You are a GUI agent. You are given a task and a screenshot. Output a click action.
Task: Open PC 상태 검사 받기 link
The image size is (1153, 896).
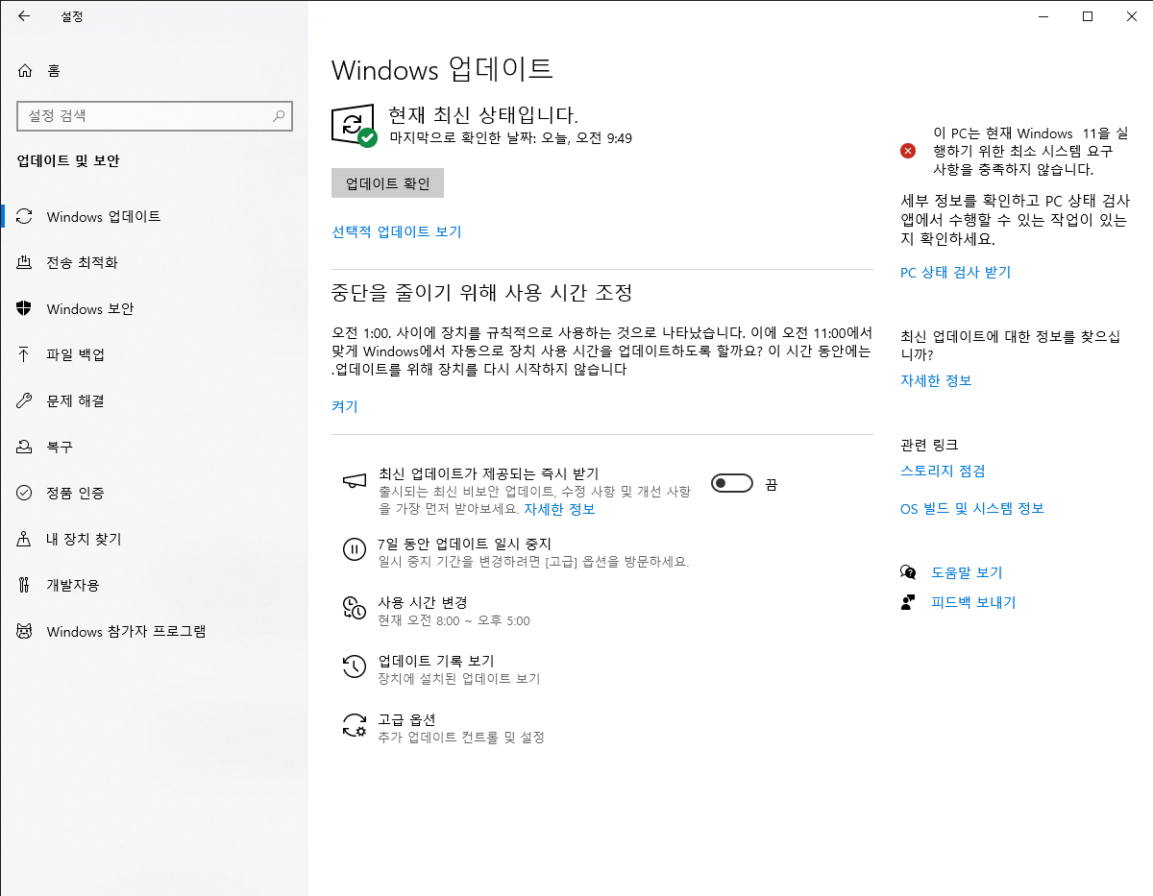[x=955, y=272]
